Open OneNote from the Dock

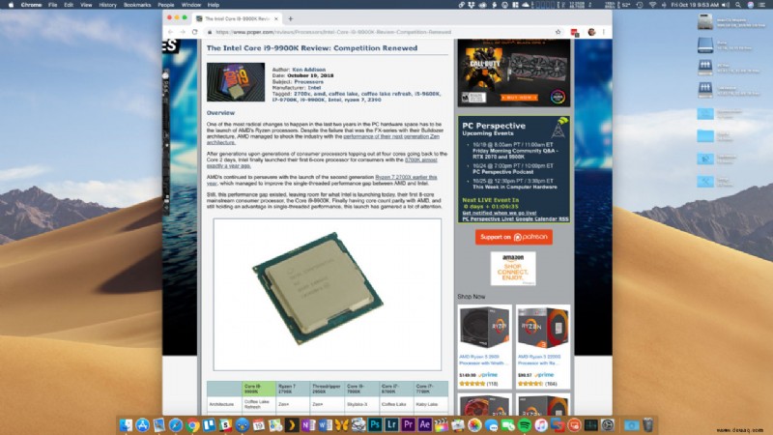point(308,425)
